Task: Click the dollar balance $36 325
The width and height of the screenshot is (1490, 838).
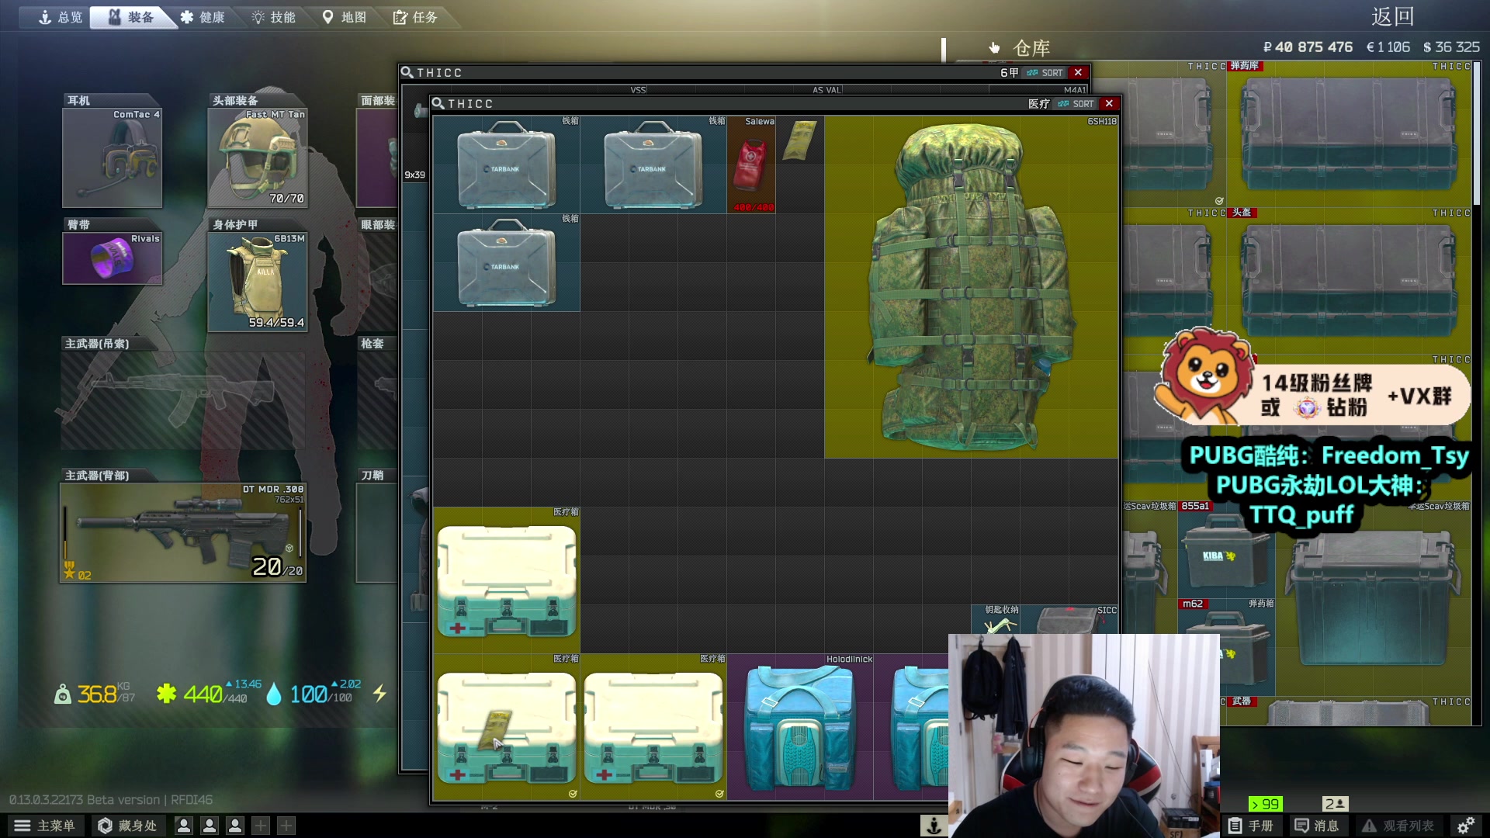Action: tap(1451, 47)
